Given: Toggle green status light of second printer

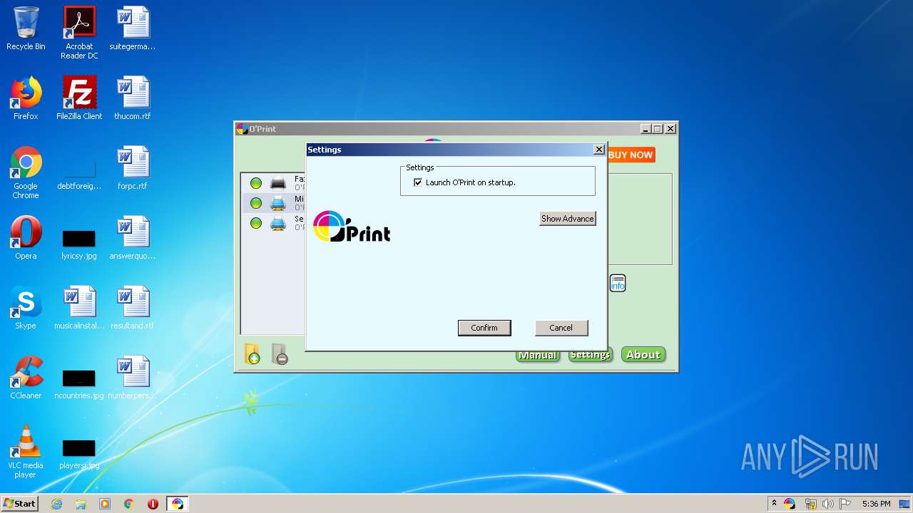Looking at the screenshot, I should click(x=256, y=203).
